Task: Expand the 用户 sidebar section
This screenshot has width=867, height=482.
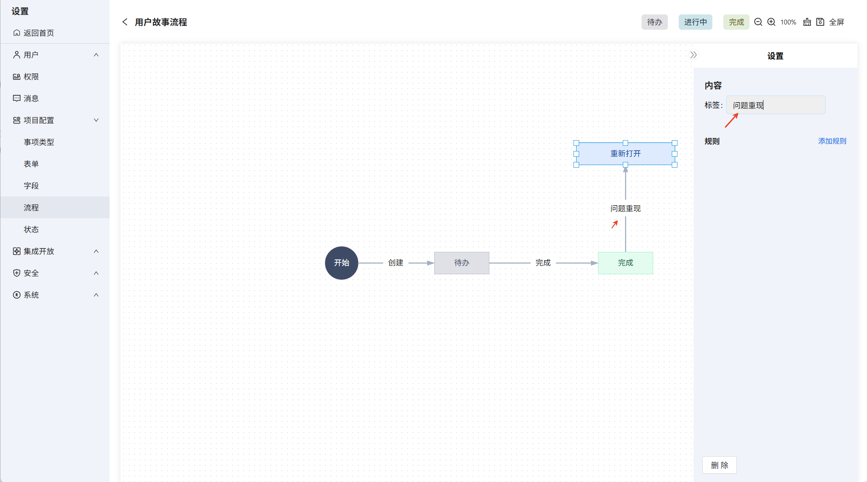Action: pos(96,55)
